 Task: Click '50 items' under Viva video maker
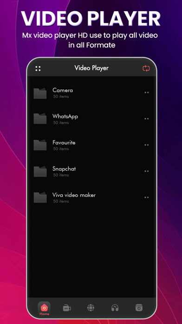(x=61, y=201)
